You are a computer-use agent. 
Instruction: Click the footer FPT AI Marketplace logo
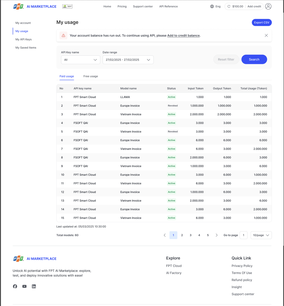35,259
